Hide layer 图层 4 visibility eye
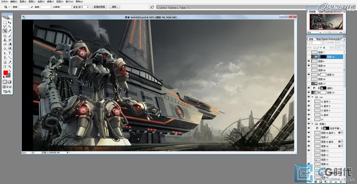The height and width of the screenshot is (184, 357). click(309, 61)
